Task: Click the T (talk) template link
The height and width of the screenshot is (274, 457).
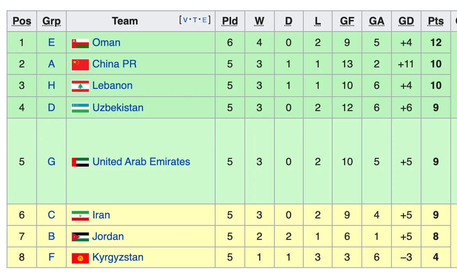Action: (x=195, y=20)
